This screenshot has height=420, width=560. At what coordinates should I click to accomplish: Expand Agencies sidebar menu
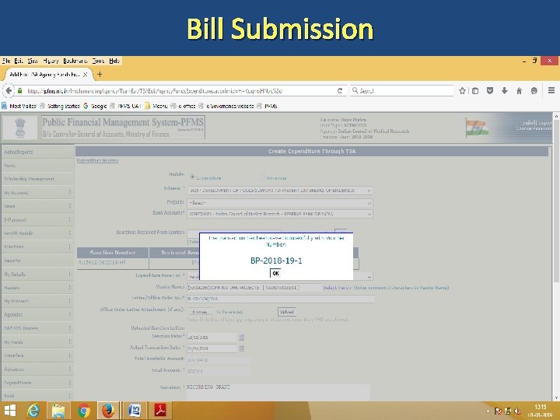tap(37, 314)
